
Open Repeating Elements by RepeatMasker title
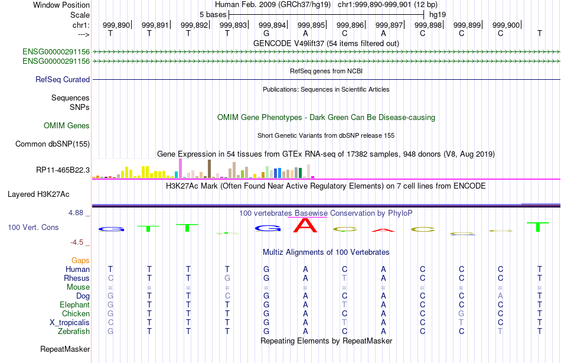tap(326, 341)
